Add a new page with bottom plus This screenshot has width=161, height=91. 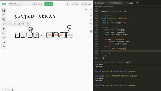tap(12, 90)
